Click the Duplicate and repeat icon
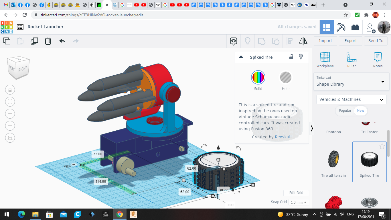 point(34,41)
